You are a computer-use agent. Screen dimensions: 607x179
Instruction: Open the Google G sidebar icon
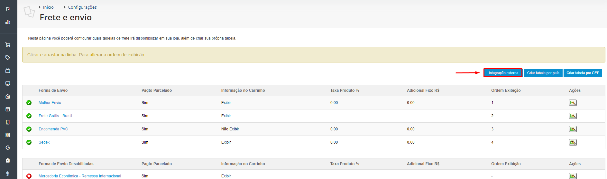click(8, 148)
